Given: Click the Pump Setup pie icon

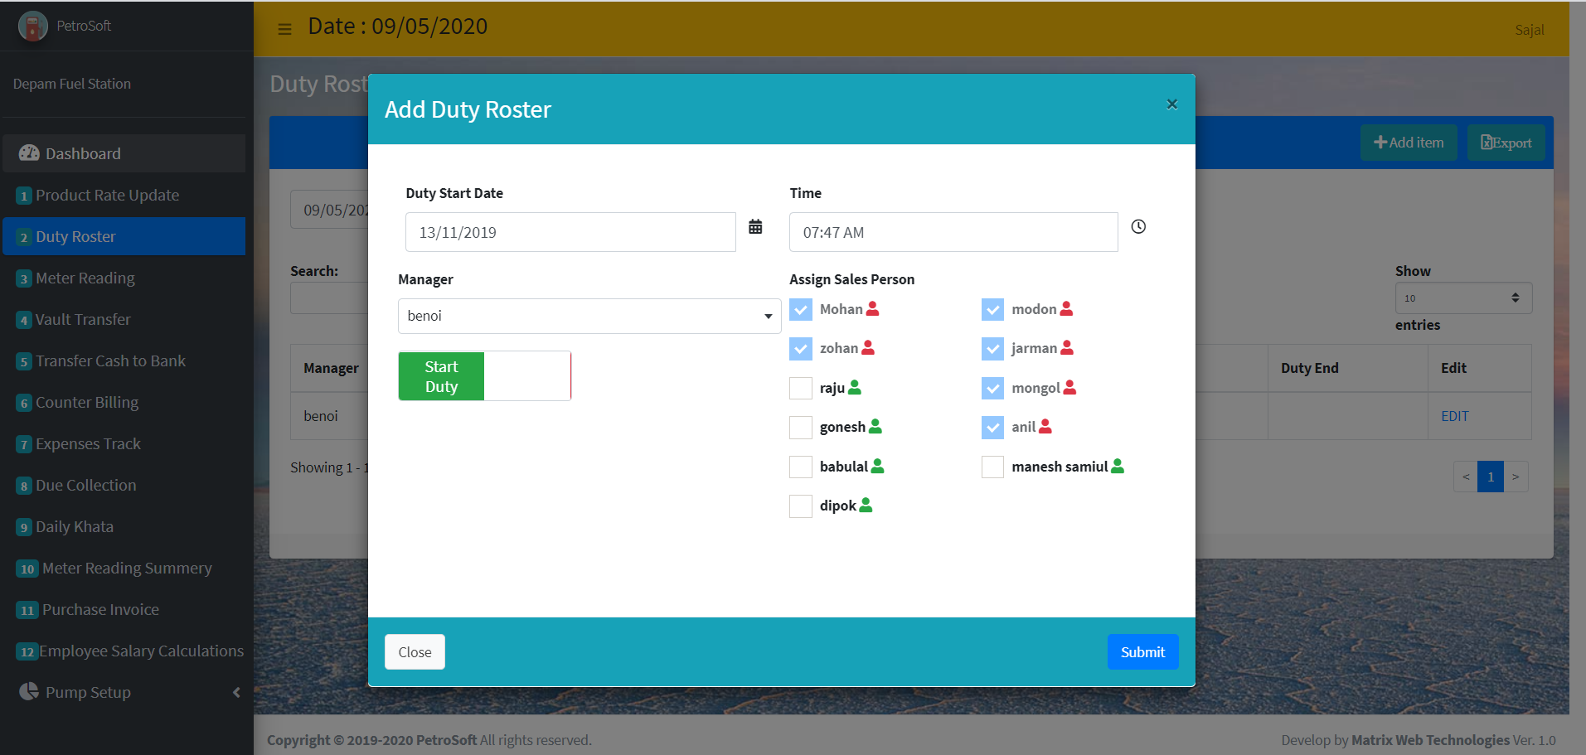Looking at the screenshot, I should (29, 692).
